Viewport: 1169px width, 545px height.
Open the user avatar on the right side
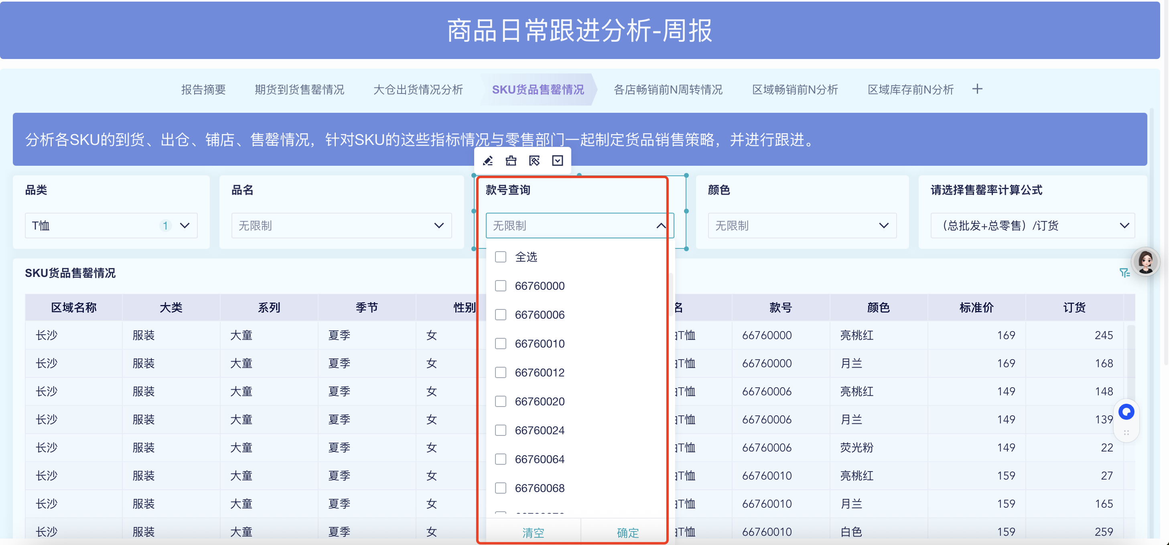click(1146, 261)
